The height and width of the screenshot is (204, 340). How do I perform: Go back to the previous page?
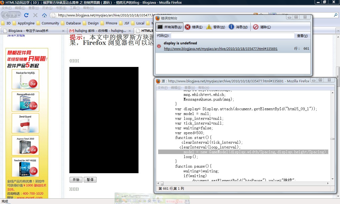tap(6, 15)
